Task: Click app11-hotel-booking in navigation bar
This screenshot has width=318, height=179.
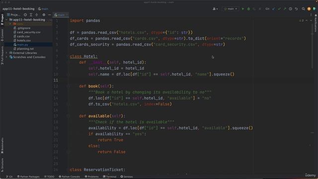Action: (x=18, y=9)
